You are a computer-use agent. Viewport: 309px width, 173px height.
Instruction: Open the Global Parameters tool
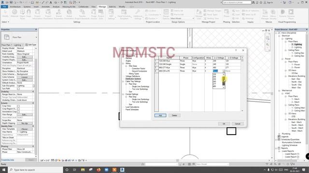point(69,14)
